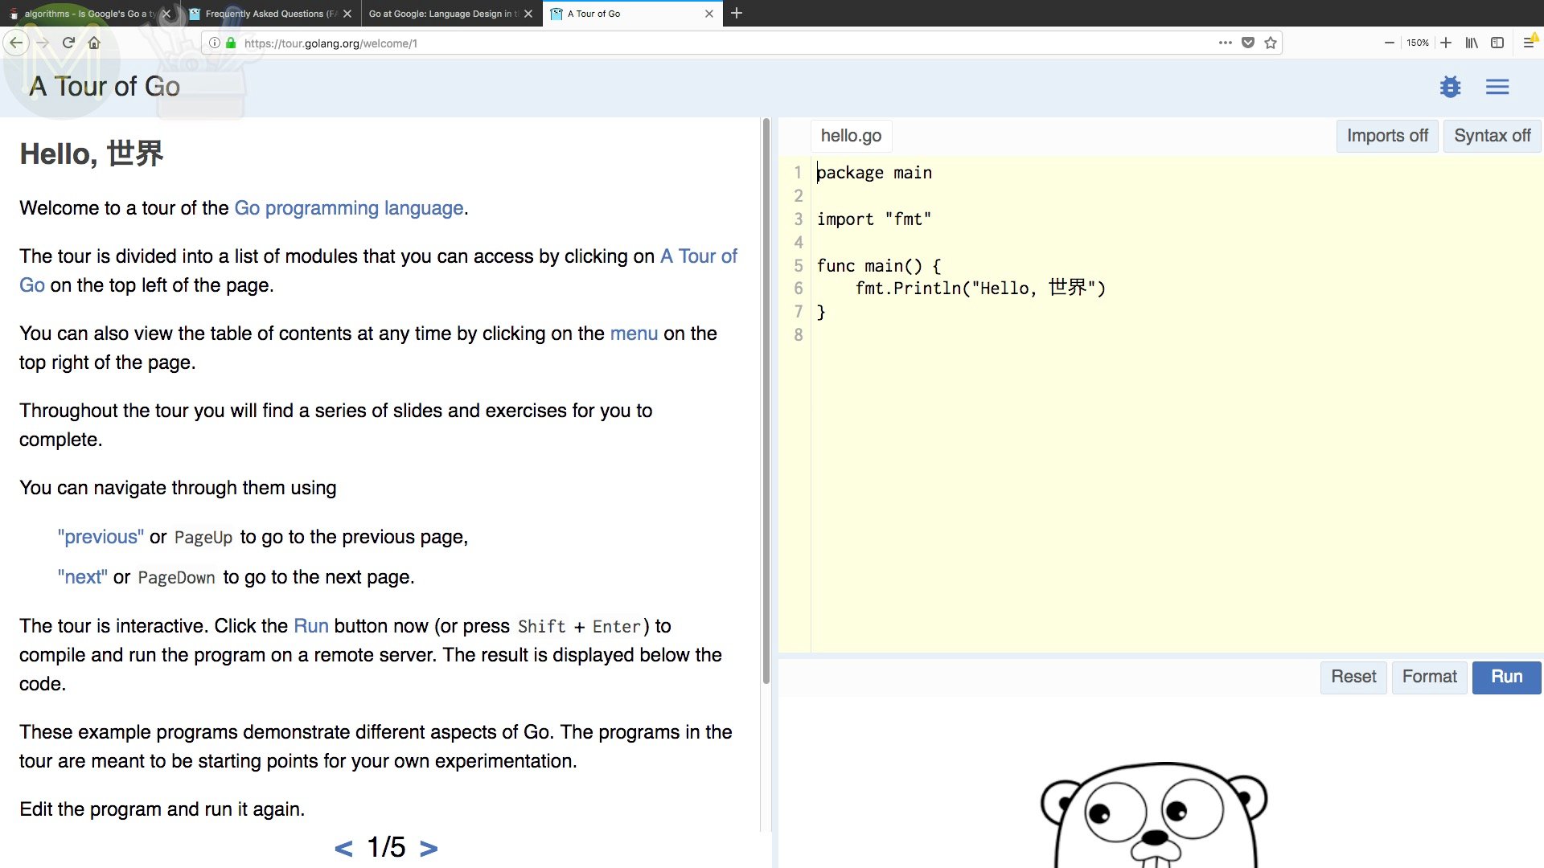The image size is (1544, 868).
Task: Click the slide content vertical scrollbar
Action: click(766, 402)
